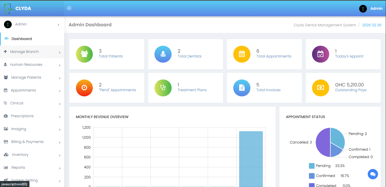Open the Inventory menu label
Screen dimensions: 386x187
20,155
